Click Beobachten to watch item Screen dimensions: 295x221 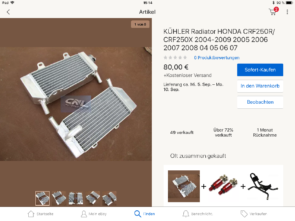(x=260, y=102)
